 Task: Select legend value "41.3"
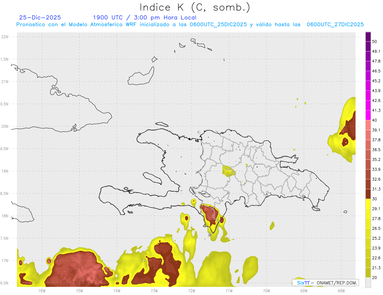[x=376, y=110]
